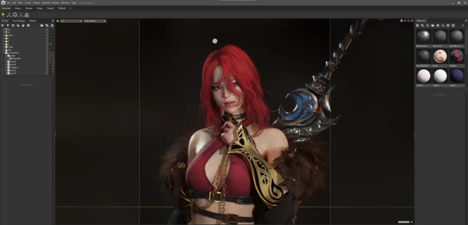Open viewport settings gear icon
This screenshot has height=225, width=468.
401,21
